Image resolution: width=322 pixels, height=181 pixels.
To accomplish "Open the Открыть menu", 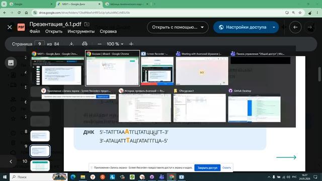I will pyautogui.click(x=54, y=31).
